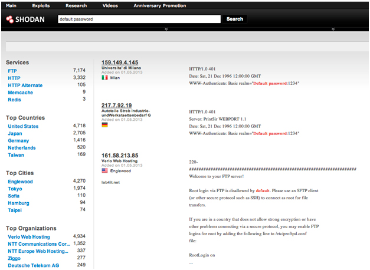
Task: Open the Research menu item
Action: coord(76,6)
